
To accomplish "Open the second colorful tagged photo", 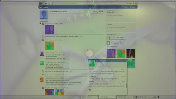I will pos(59,92).
